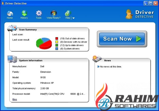Click the blue System drivers swatch
The image size is (159, 111).
pos(57,49)
